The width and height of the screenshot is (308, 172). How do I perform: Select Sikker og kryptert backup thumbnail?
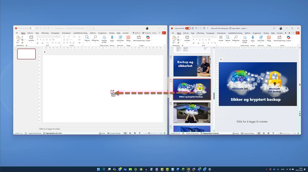coord(192,89)
